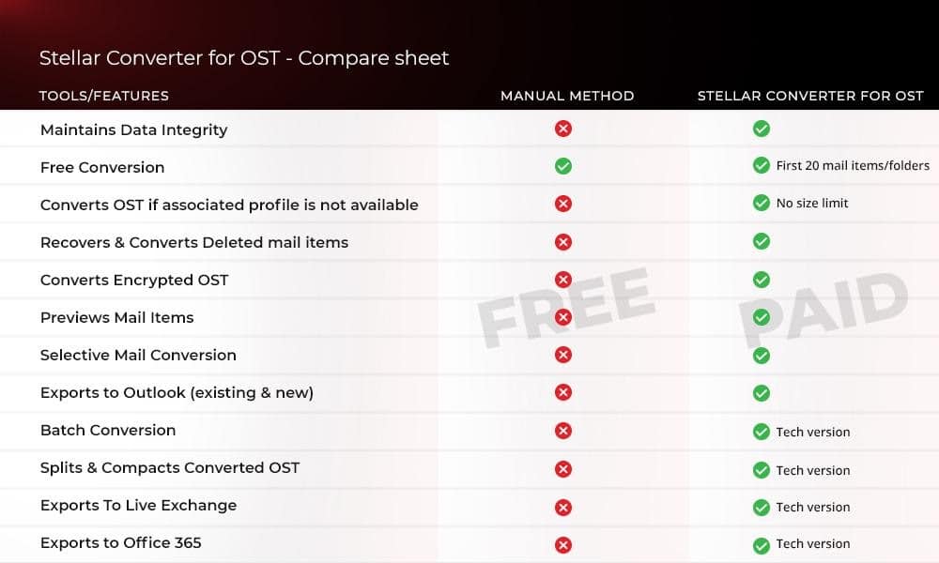Click red cross for Converts Encrypted OST

pyautogui.click(x=562, y=280)
